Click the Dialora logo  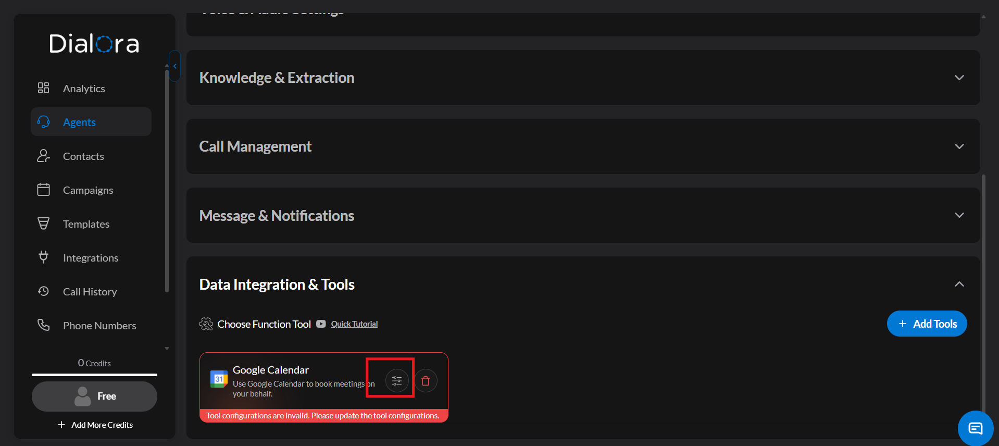coord(94,44)
